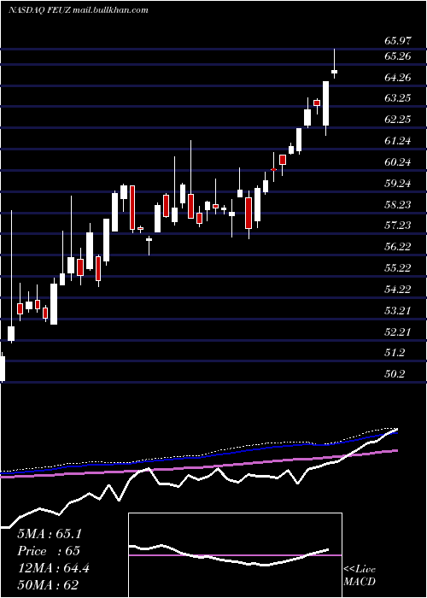Click the 50MA : 62 reading

click(x=48, y=585)
